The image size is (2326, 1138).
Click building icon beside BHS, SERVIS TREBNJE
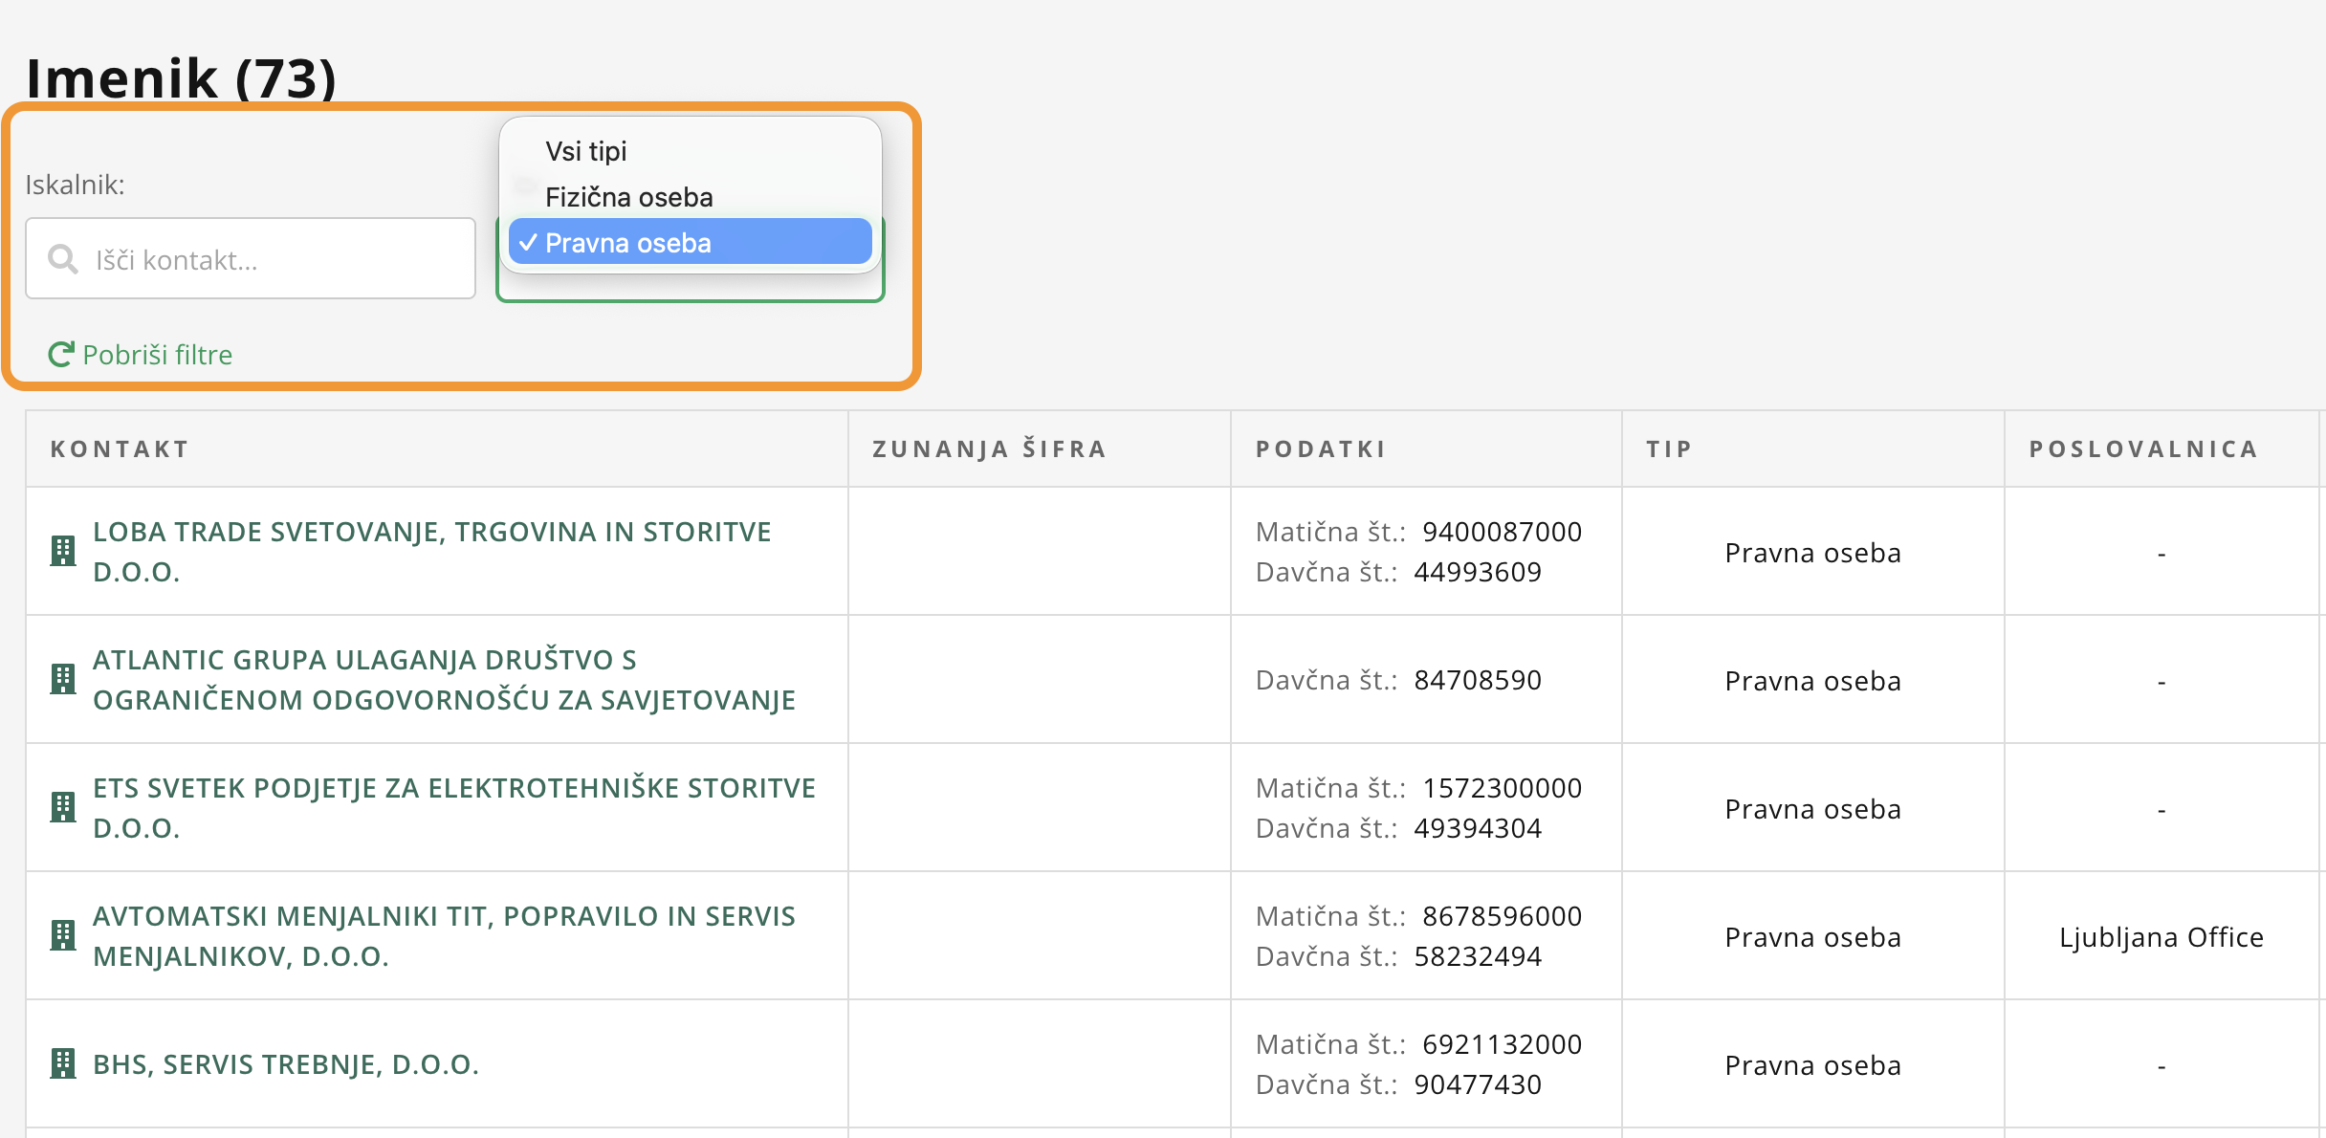point(63,1063)
